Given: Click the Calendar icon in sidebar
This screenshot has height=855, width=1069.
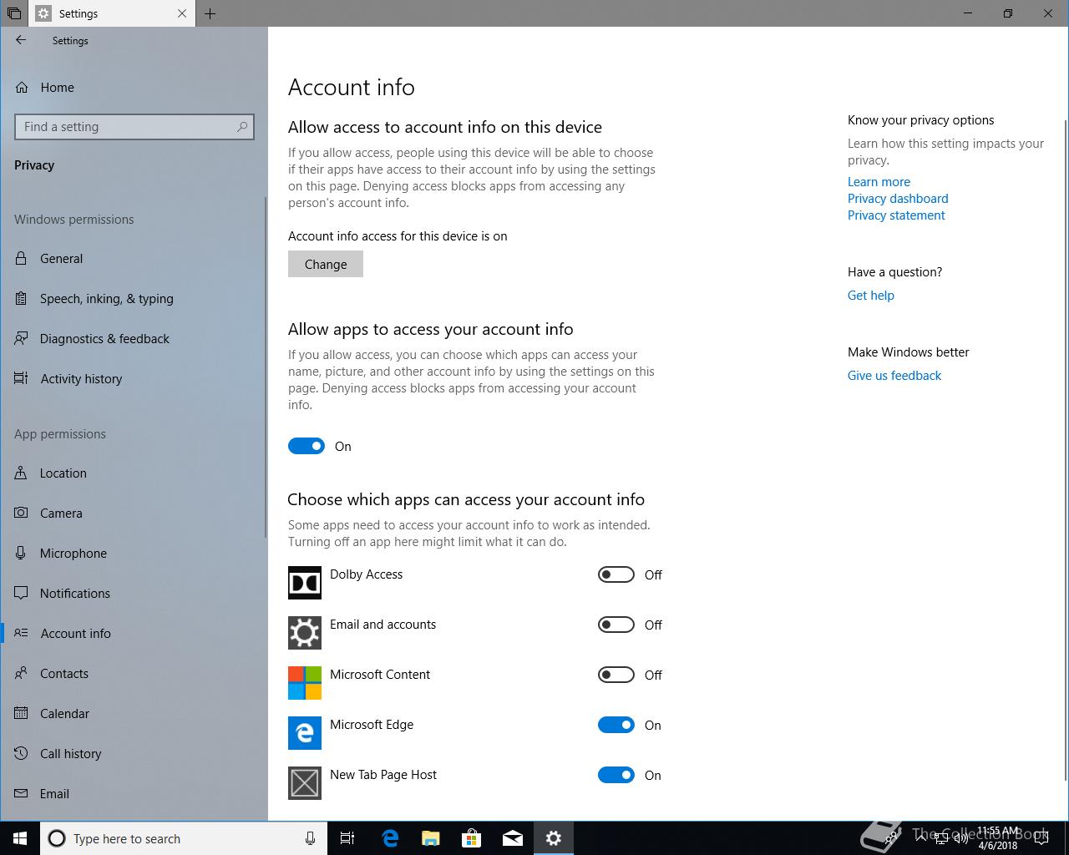Looking at the screenshot, I should [22, 714].
